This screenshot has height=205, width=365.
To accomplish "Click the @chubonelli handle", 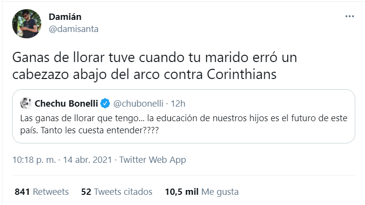I will (x=138, y=103).
